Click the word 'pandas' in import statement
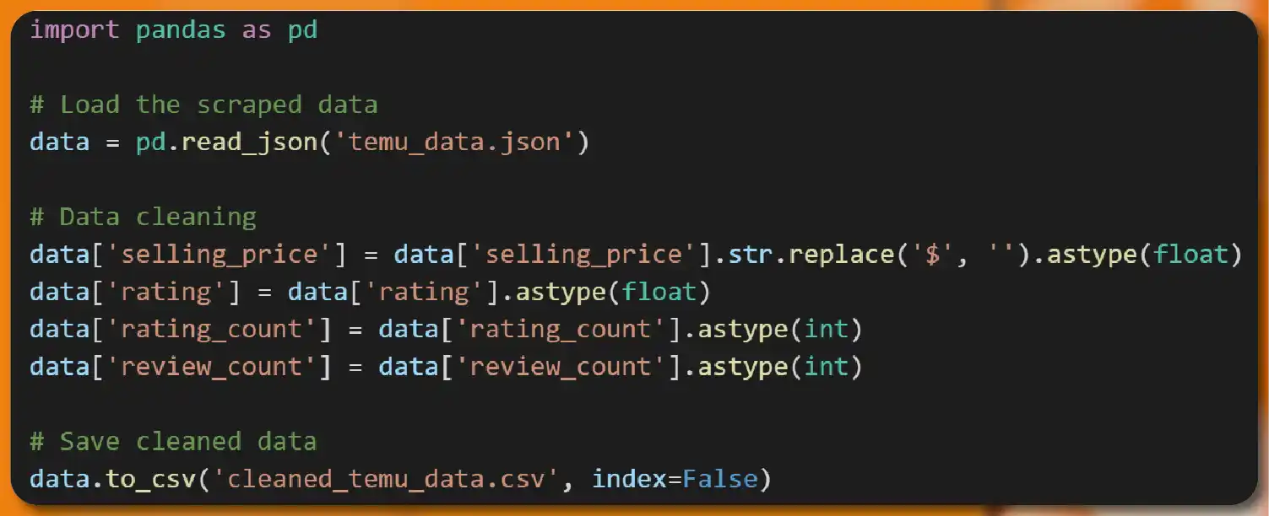Screen dimensions: 1269x516 (181, 30)
